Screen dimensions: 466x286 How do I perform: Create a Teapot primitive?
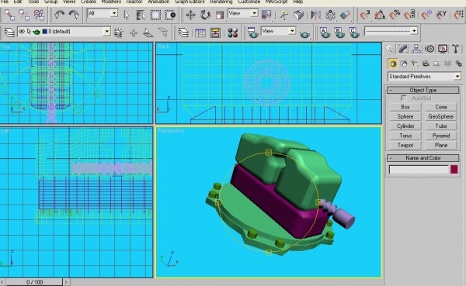(405, 146)
